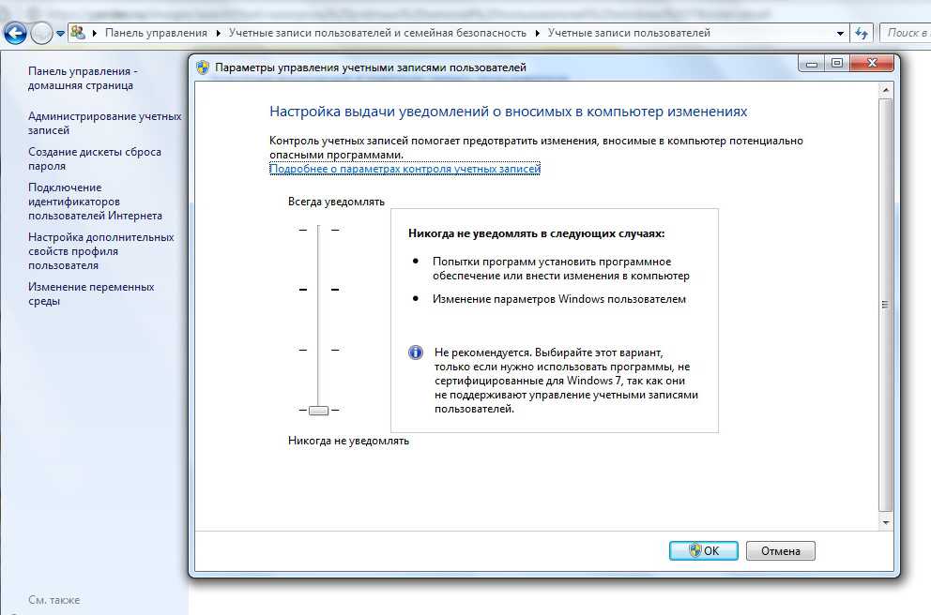Screen dimensions: 931x615
Task: Select the 'Панель управления' breadcrumb
Action: point(156,33)
